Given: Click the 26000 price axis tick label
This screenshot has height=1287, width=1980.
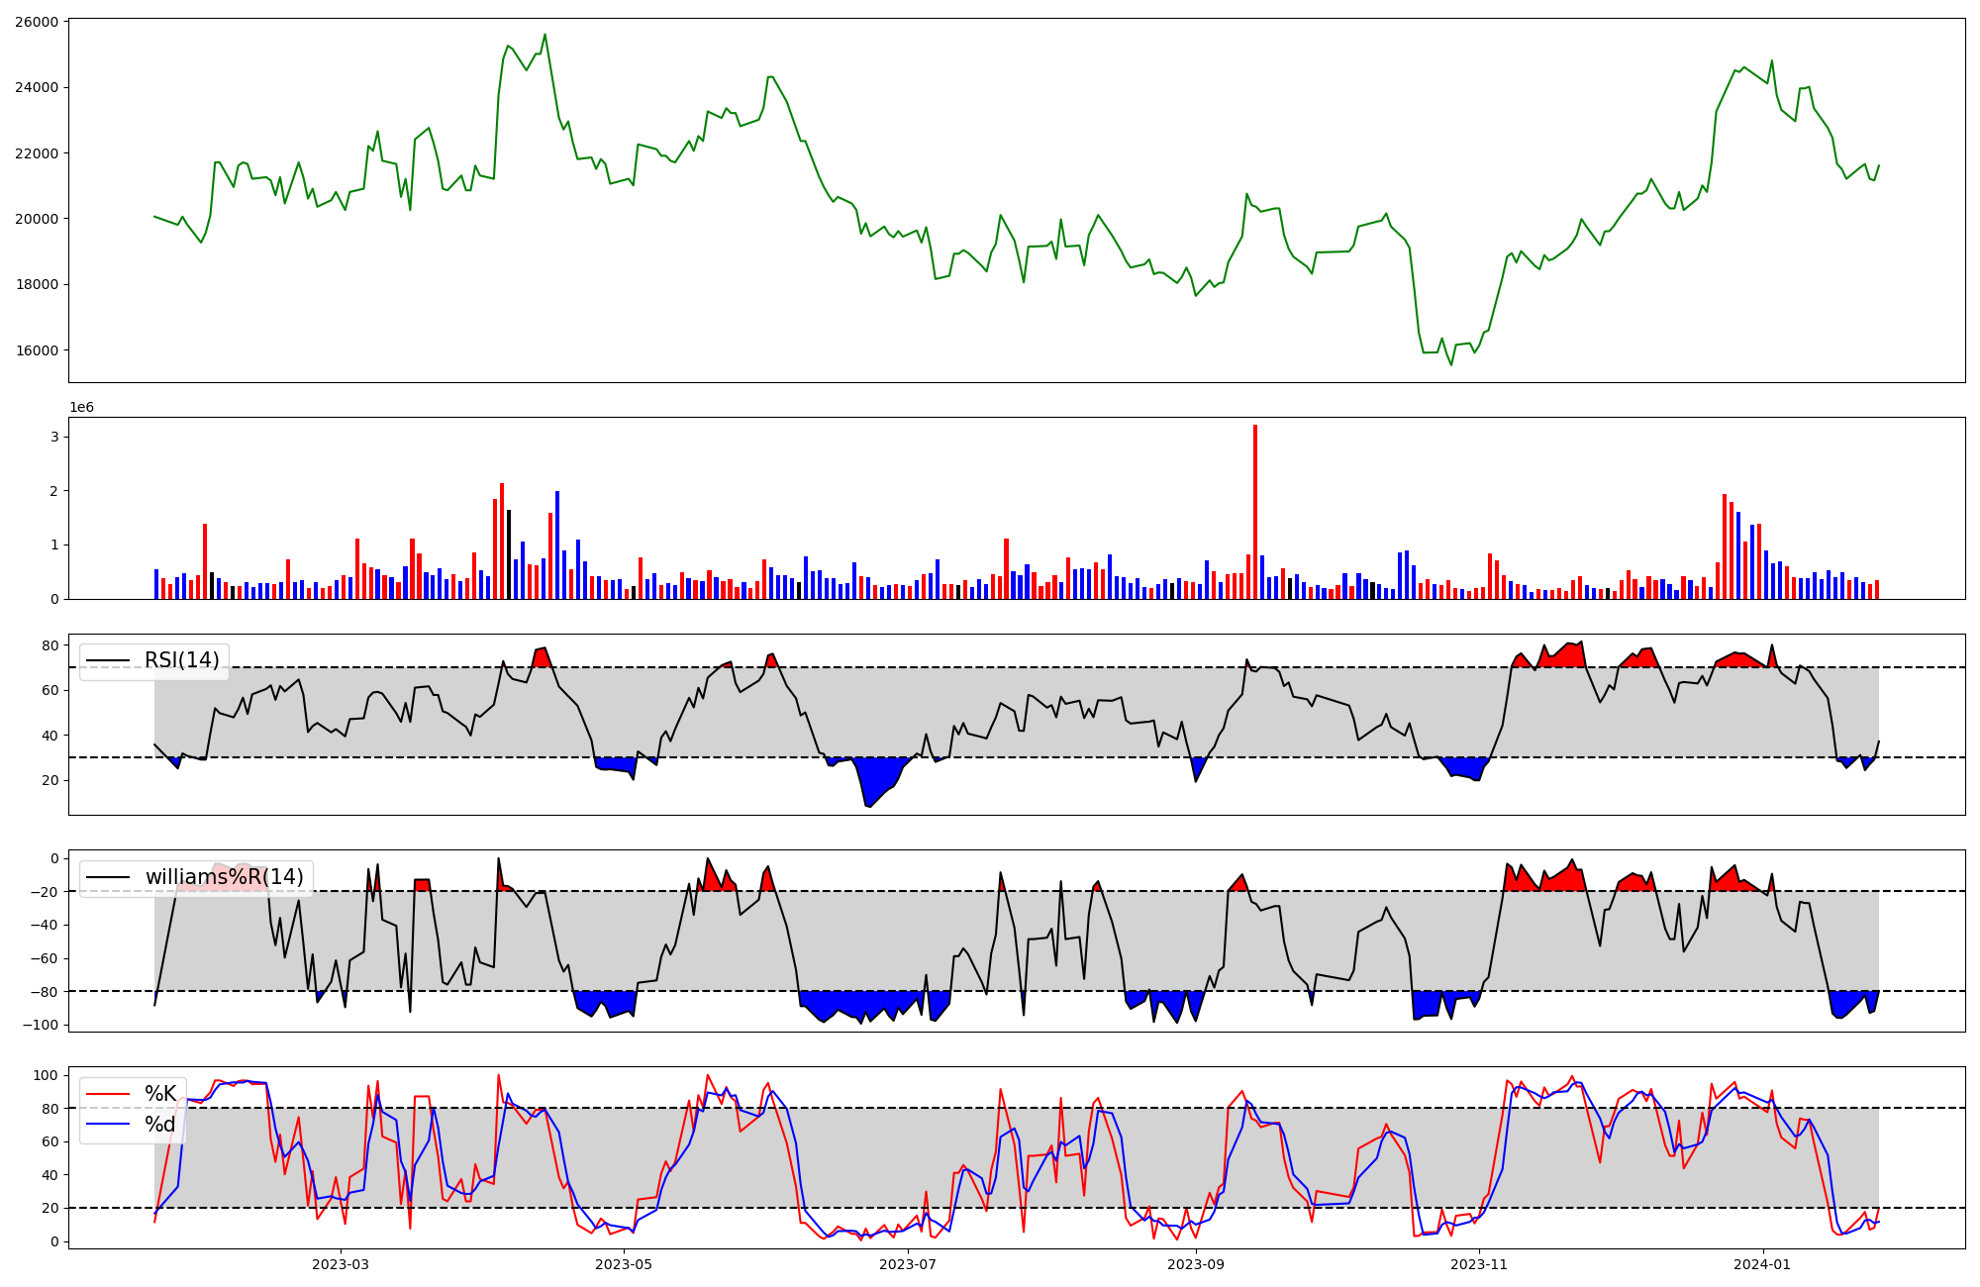Looking at the screenshot, I should coord(37,22).
